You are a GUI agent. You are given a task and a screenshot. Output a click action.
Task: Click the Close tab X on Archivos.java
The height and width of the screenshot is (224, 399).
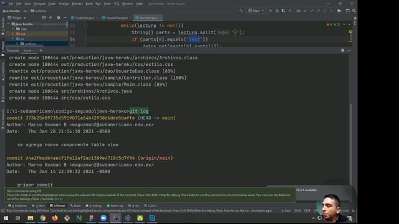click(160, 18)
